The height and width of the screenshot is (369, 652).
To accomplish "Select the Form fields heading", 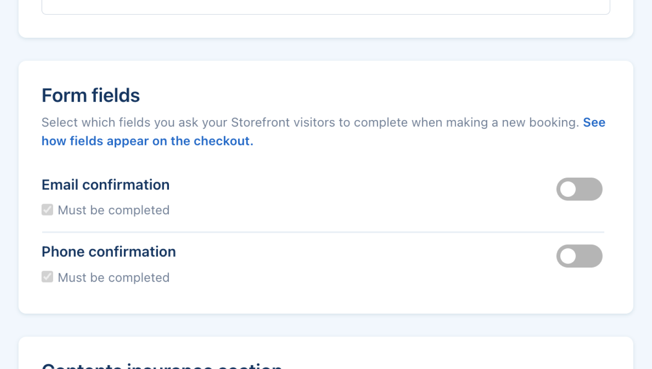I will pyautogui.click(x=90, y=95).
